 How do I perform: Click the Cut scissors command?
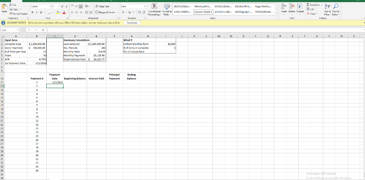12,5
